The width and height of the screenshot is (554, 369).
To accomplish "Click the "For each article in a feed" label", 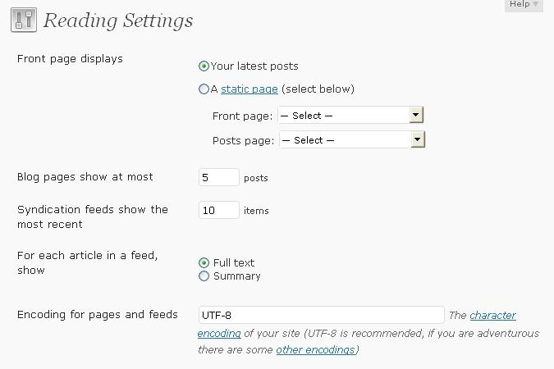I will click(x=87, y=262).
